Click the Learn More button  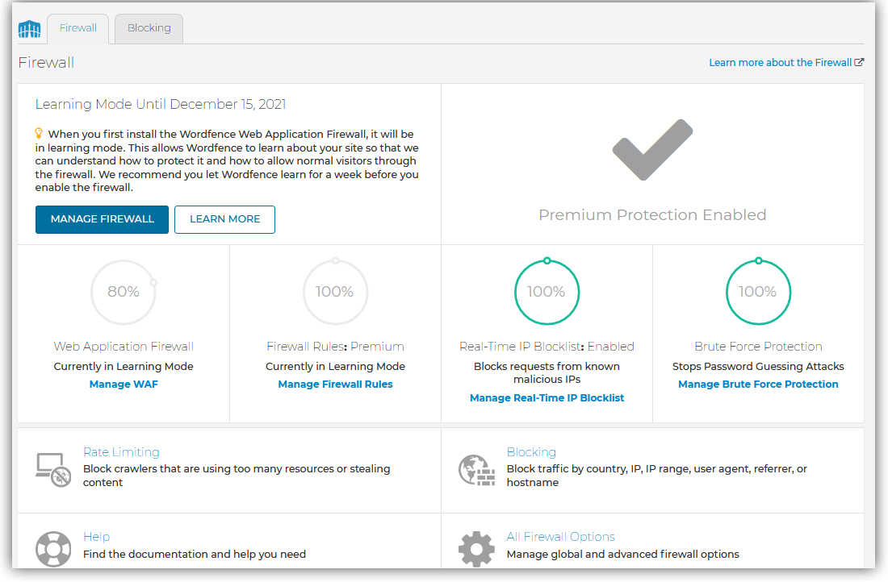(x=225, y=219)
